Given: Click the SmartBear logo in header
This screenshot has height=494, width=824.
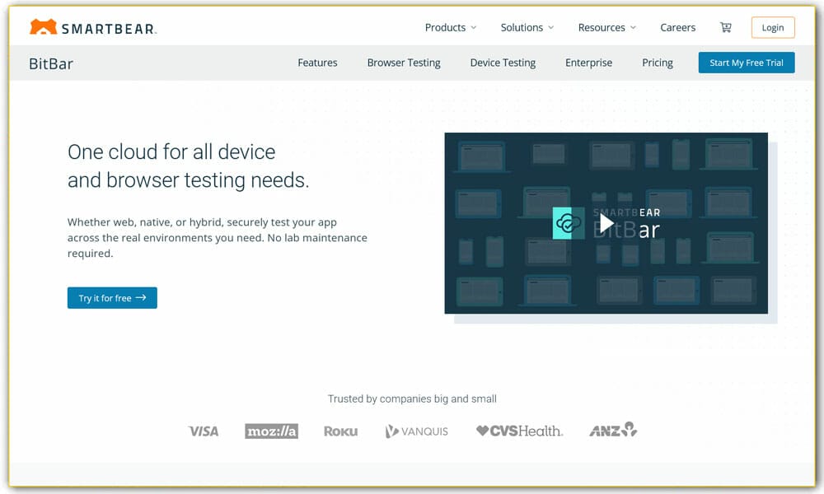Looking at the screenshot, I should tap(92, 28).
